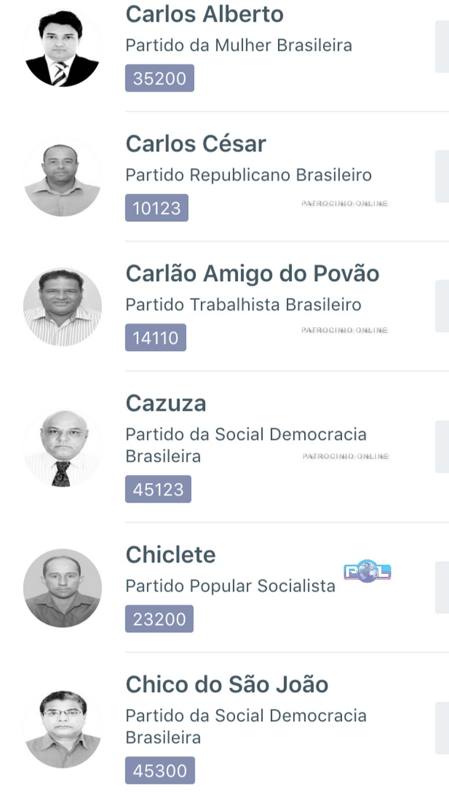Select Cazuza's profile picture
The height and width of the screenshot is (792, 449).
pos(62,448)
